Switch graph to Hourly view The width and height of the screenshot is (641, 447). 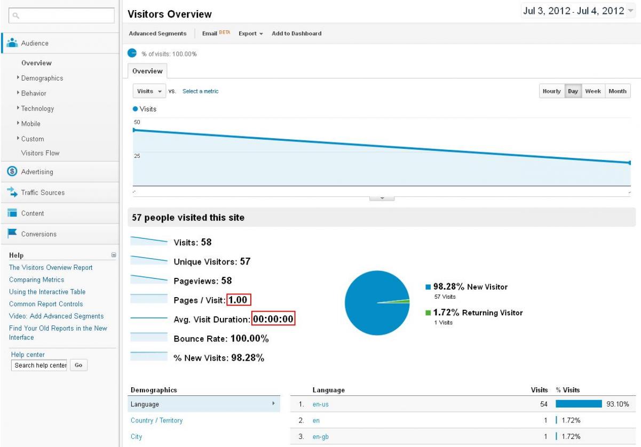pyautogui.click(x=552, y=91)
